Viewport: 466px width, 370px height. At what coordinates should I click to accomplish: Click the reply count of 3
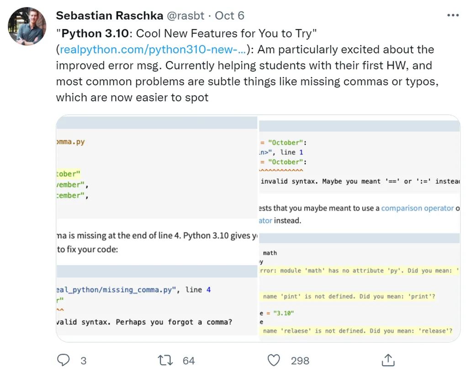coord(83,360)
